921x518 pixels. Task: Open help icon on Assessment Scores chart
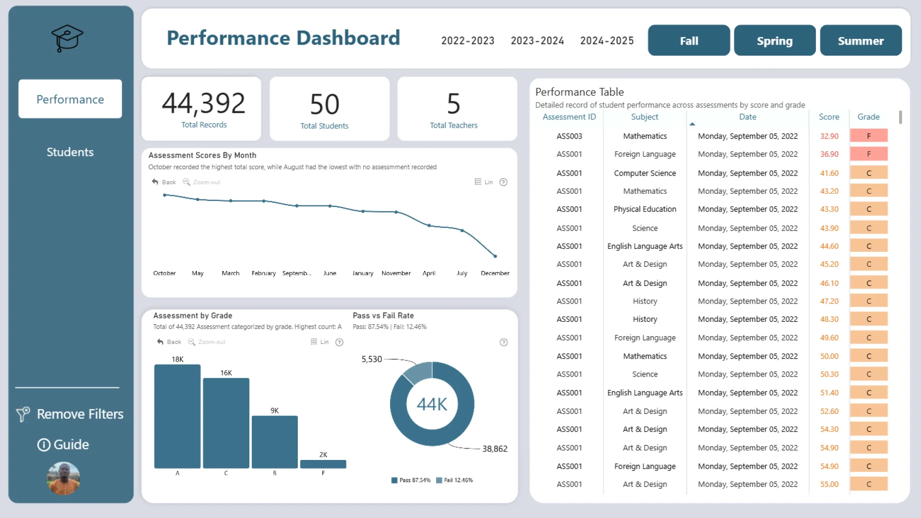tap(503, 182)
